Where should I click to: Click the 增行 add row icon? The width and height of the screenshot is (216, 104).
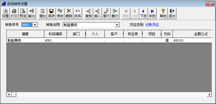(106, 13)
